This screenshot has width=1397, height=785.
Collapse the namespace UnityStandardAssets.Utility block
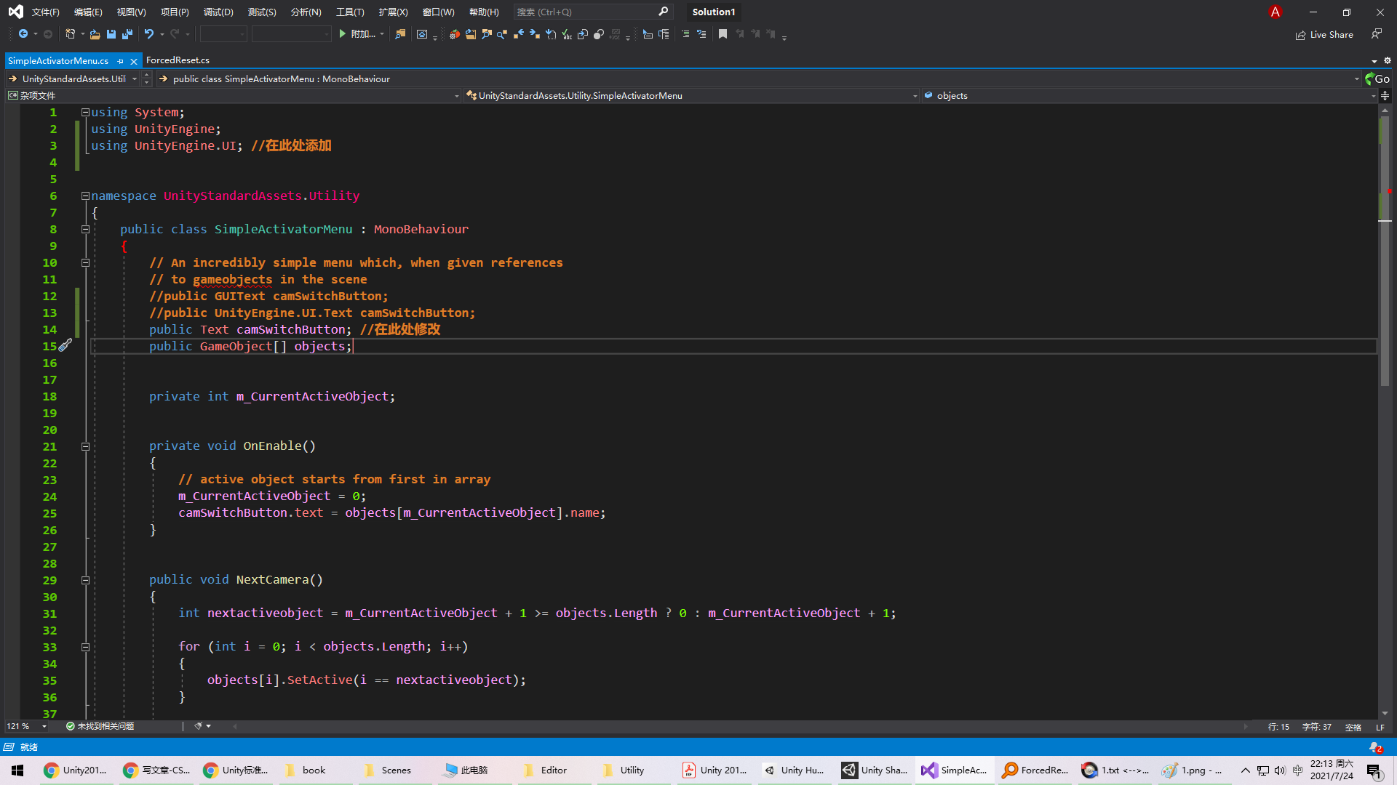85,196
